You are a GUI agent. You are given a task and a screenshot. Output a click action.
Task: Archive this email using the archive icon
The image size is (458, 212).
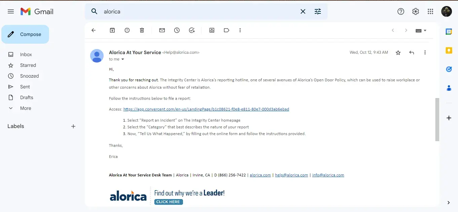click(112, 30)
